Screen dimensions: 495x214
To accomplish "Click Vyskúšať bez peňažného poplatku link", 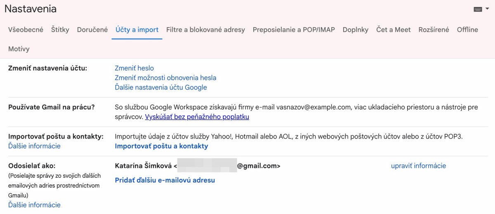I will 197,117.
